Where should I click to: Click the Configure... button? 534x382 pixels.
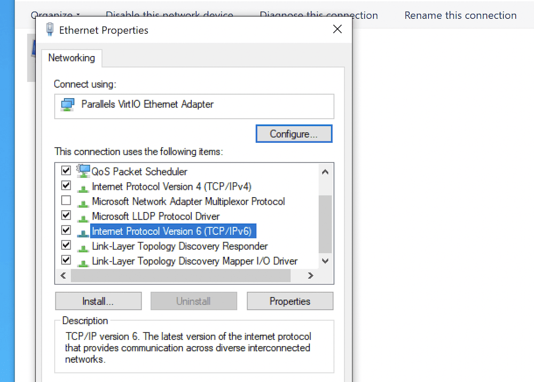tap(294, 134)
